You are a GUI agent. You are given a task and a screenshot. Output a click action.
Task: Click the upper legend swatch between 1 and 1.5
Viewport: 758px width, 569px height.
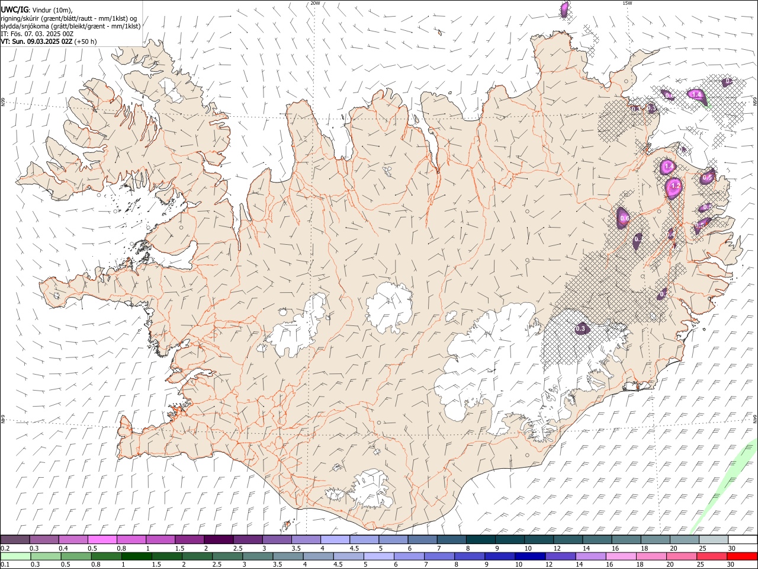pos(160,540)
